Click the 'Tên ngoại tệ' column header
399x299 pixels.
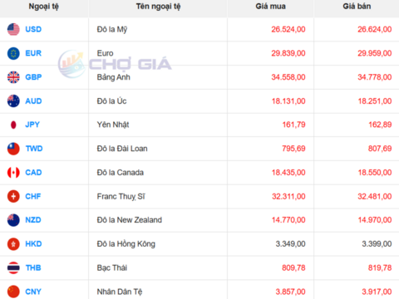[158, 7]
